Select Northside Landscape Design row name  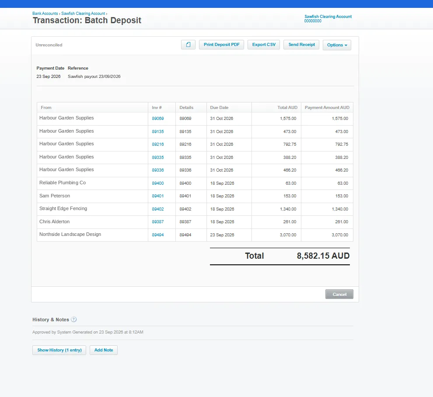click(x=70, y=234)
